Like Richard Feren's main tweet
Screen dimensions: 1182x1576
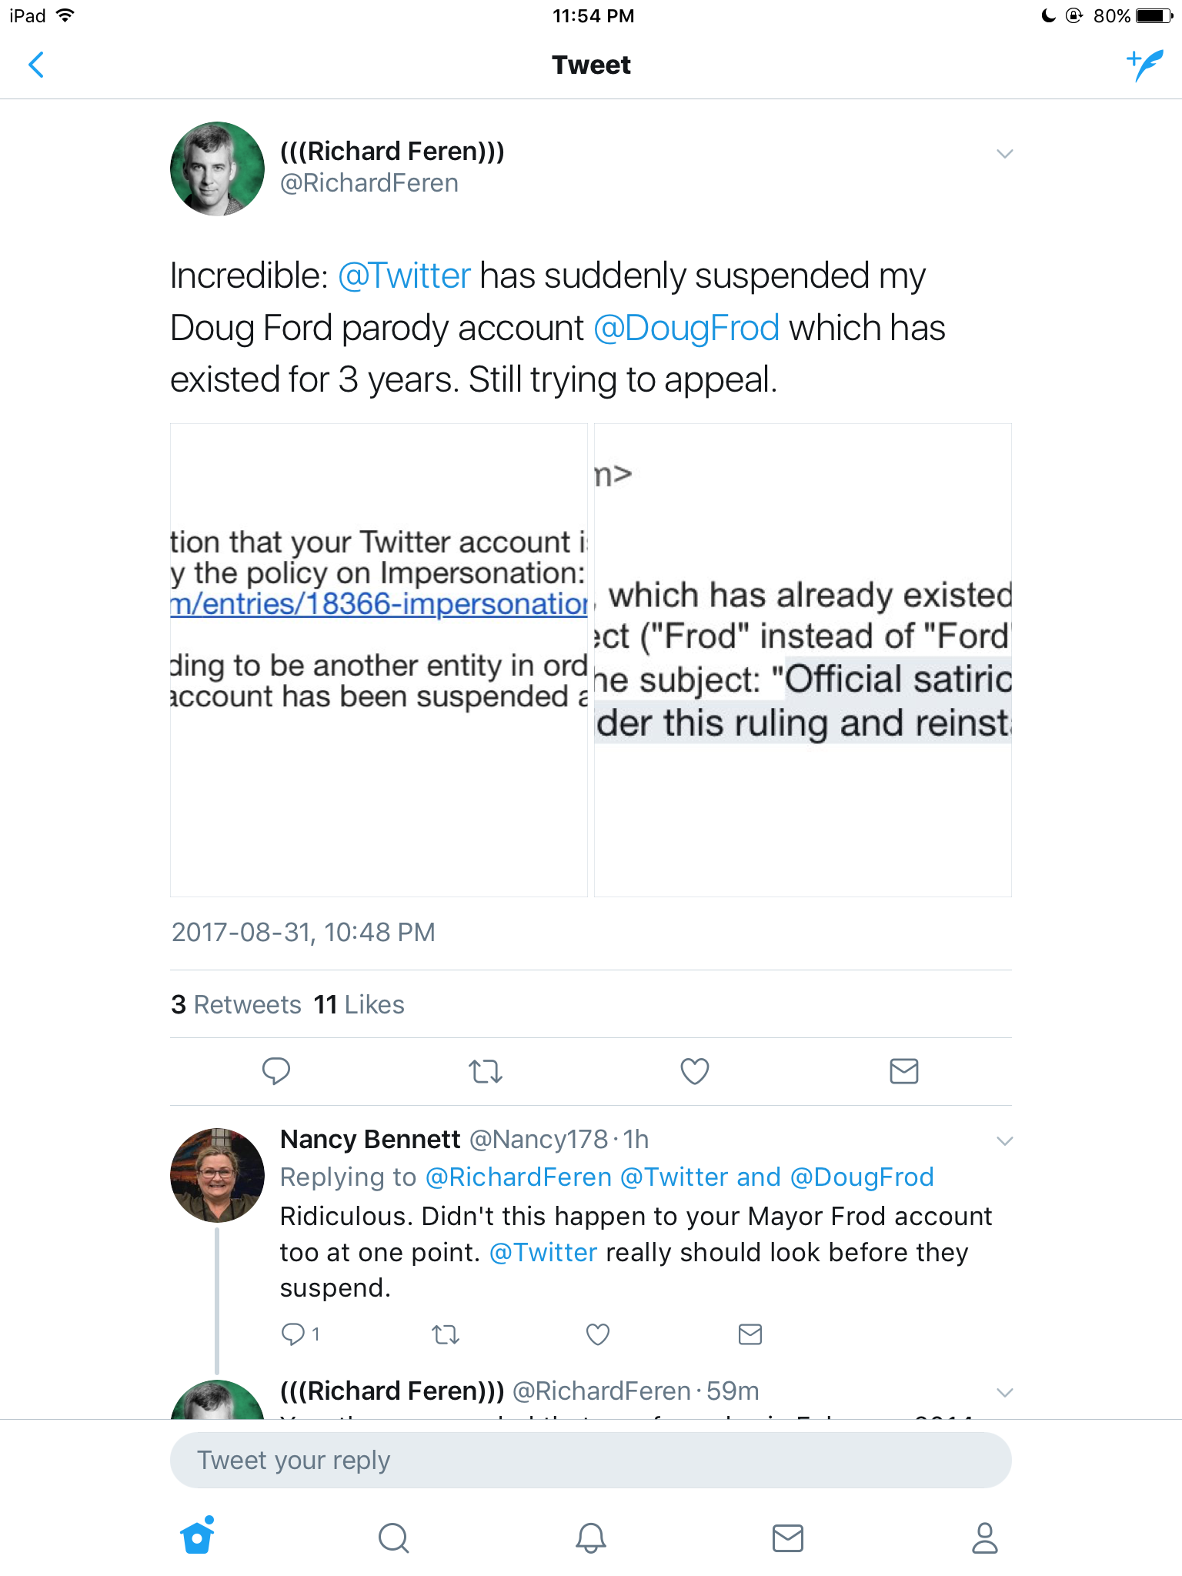click(x=694, y=1070)
